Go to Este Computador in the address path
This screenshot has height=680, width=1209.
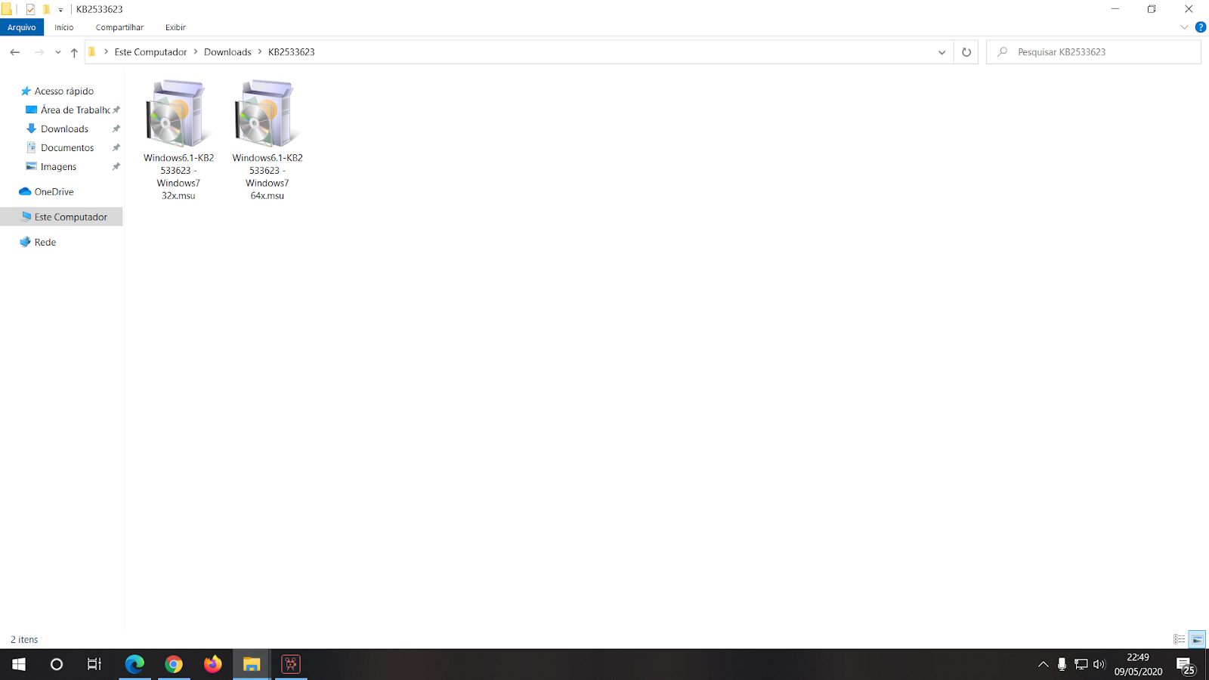150,52
